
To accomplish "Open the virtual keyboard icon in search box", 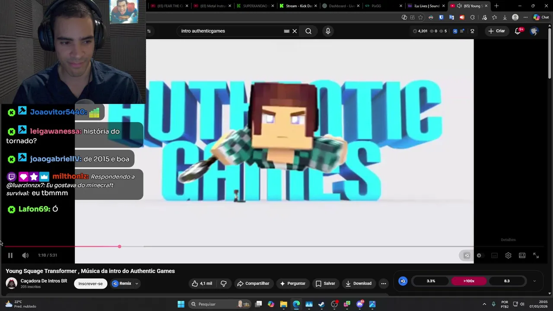I will click(x=286, y=31).
